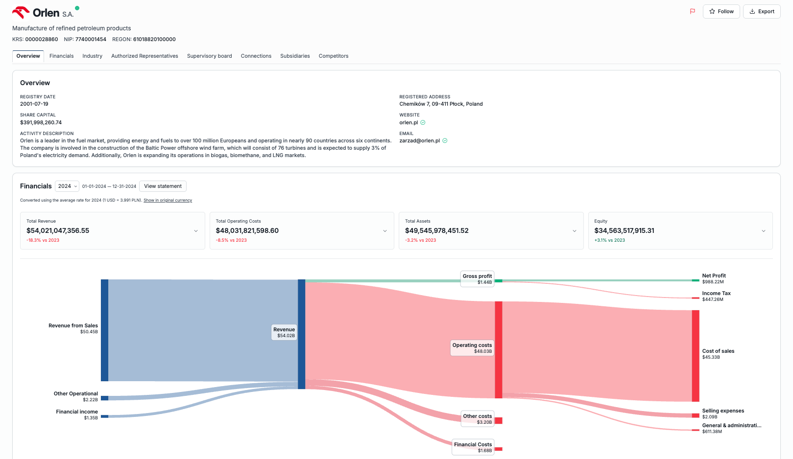
Task: Expand the Total Operating Costs card chevron
Action: (x=385, y=231)
